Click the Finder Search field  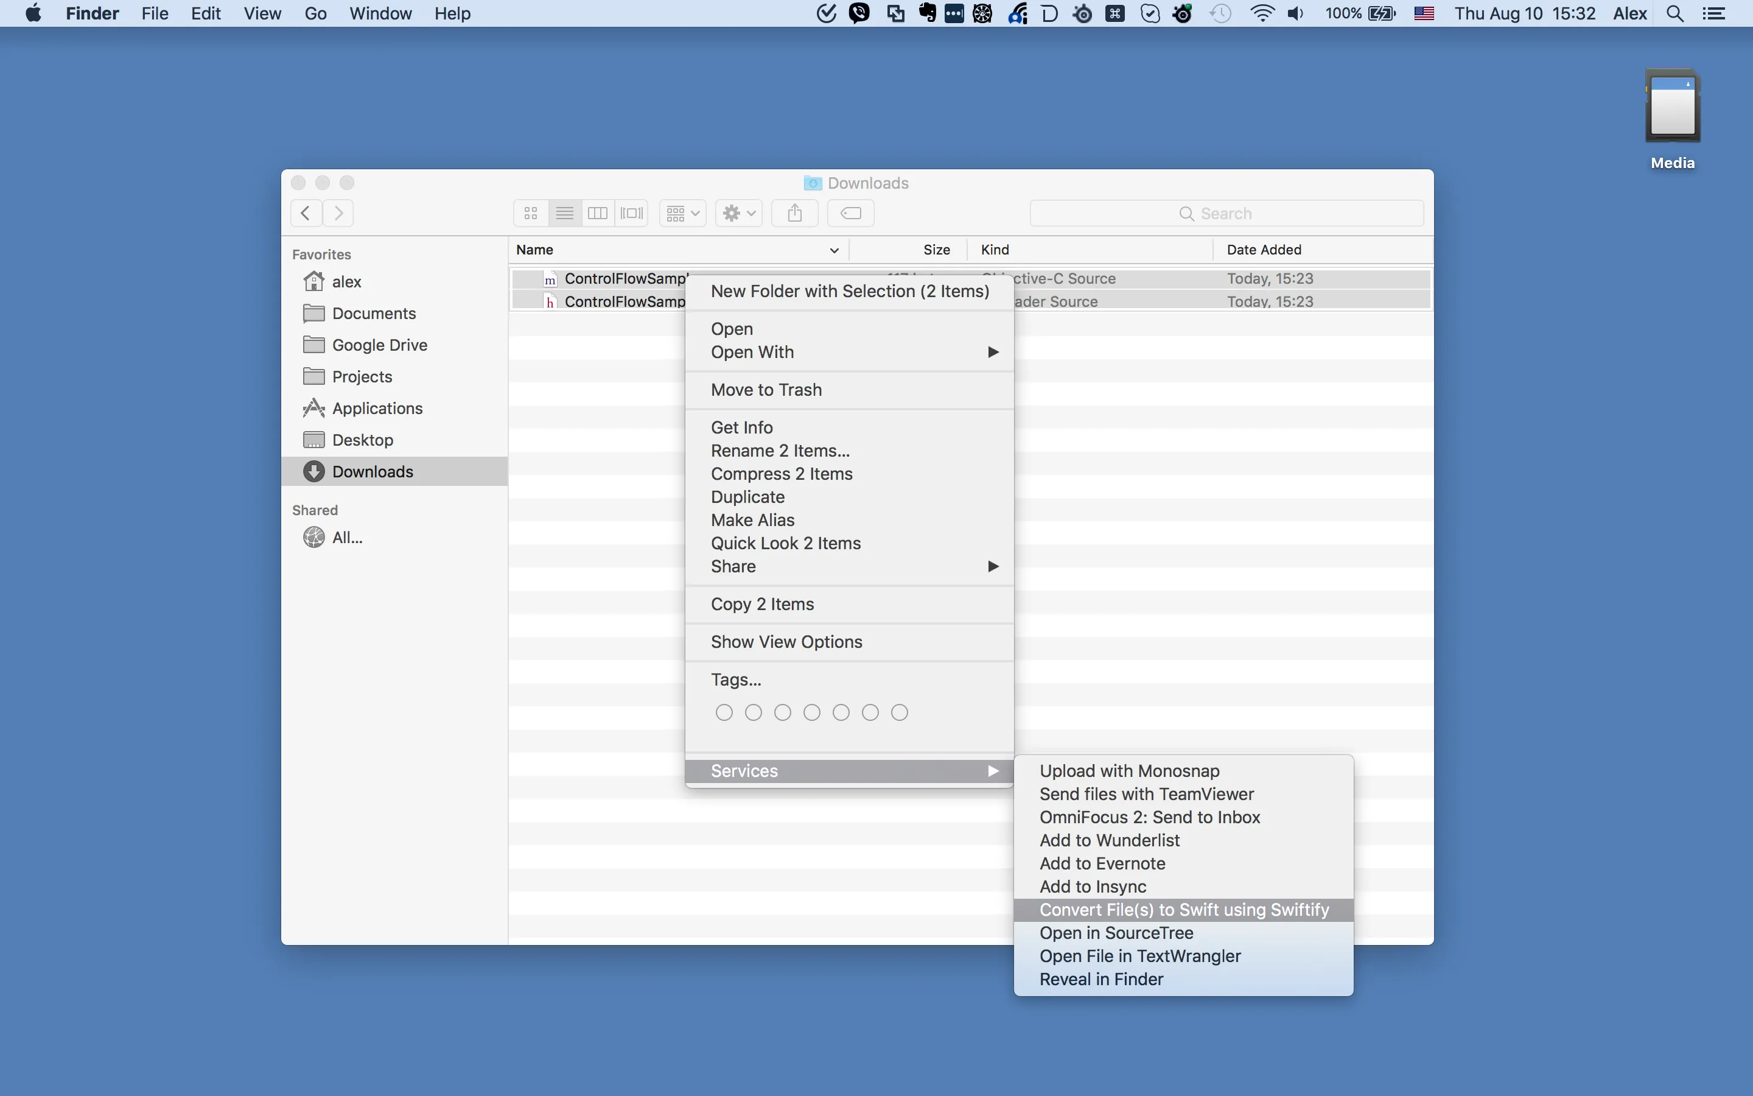click(1226, 213)
